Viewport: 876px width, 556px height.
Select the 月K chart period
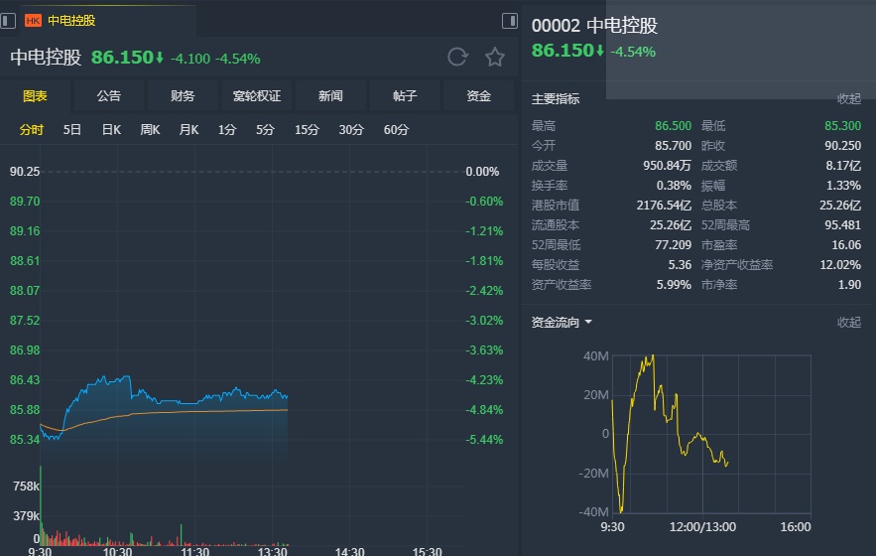[x=188, y=130]
